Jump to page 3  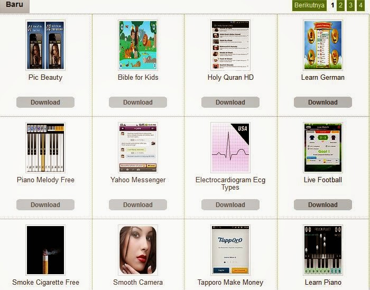click(350, 5)
